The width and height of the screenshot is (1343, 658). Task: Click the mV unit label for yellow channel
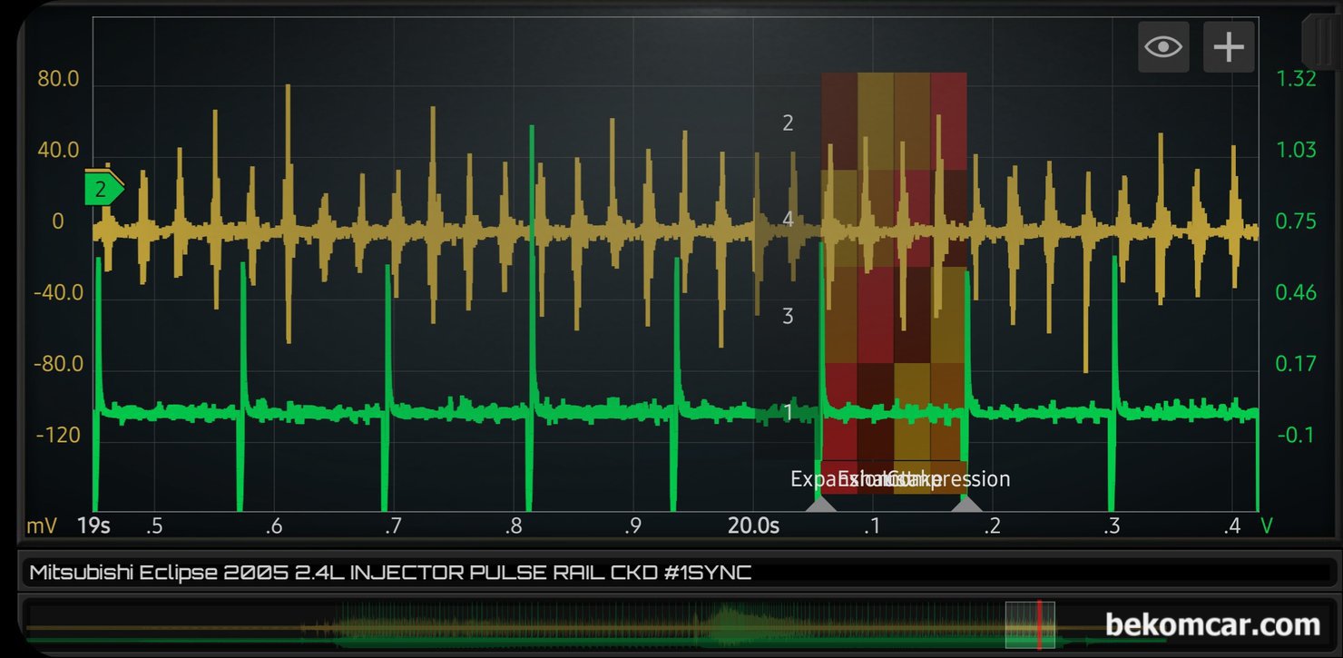42,525
